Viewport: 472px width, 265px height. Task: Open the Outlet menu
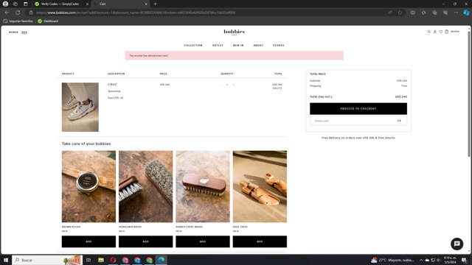point(218,46)
